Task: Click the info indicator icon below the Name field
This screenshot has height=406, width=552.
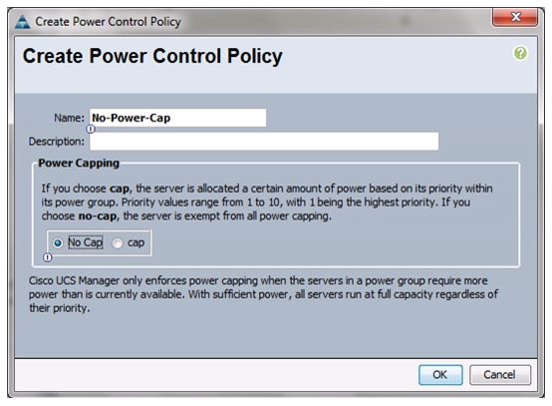Action: click(91, 129)
